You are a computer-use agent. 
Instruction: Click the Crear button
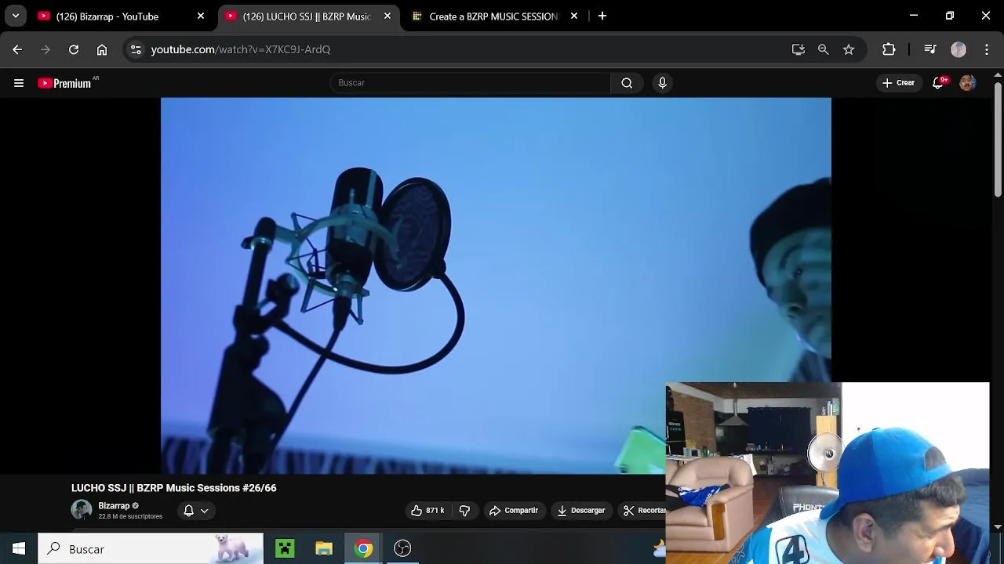(x=898, y=83)
